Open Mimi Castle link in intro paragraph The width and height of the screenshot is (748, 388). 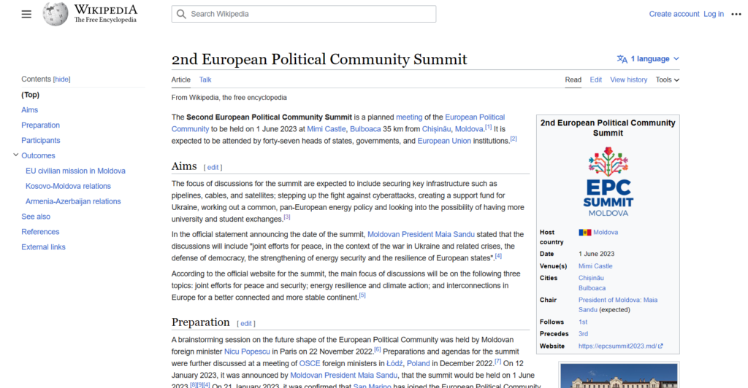tap(327, 129)
